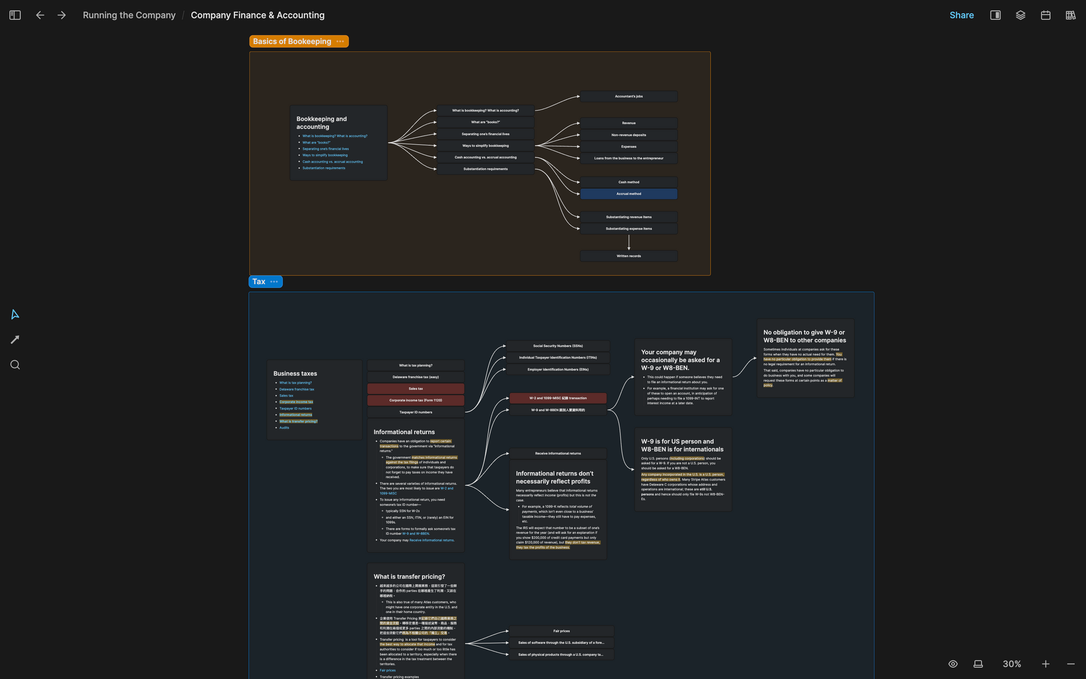Image resolution: width=1086 pixels, height=679 pixels.
Task: Open Tax section three-dot menu
Action: (274, 281)
